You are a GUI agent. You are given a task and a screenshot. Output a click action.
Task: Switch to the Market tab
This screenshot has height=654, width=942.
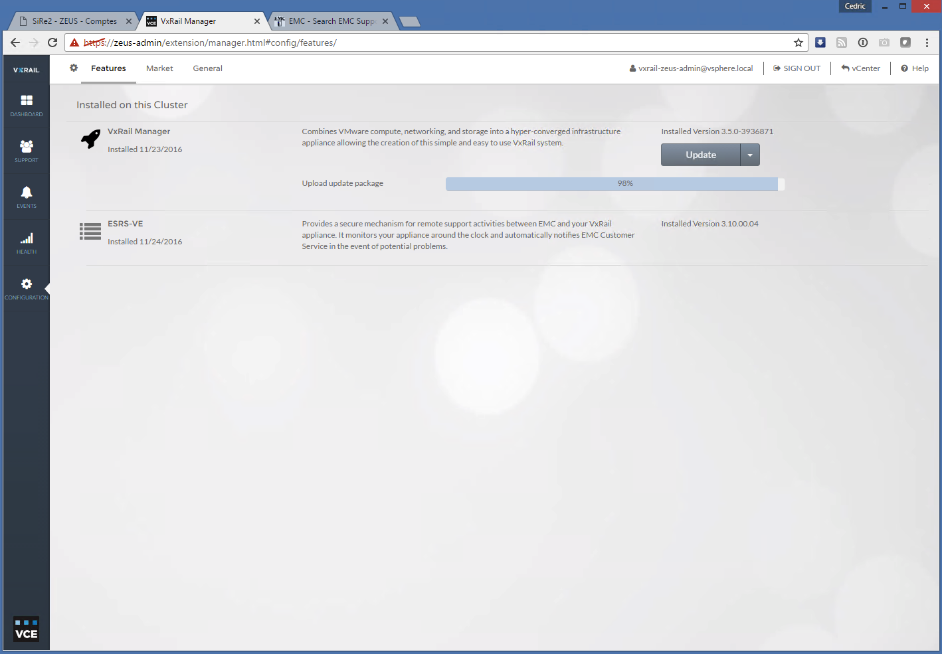(159, 68)
